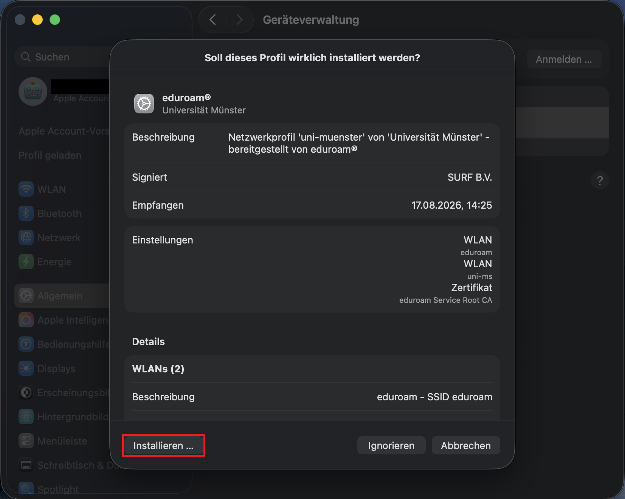Click the 'WLANs (2)' heading
625x499 pixels.
[x=158, y=369]
